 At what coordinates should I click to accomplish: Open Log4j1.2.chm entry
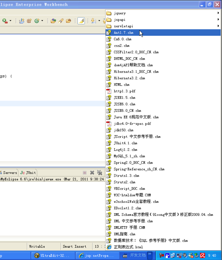[163, 150]
